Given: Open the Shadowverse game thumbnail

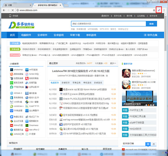Looking at the screenshot, I should [x=126, y=73].
